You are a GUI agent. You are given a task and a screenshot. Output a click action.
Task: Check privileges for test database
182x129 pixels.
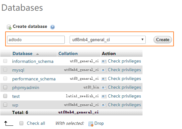pos(124,96)
